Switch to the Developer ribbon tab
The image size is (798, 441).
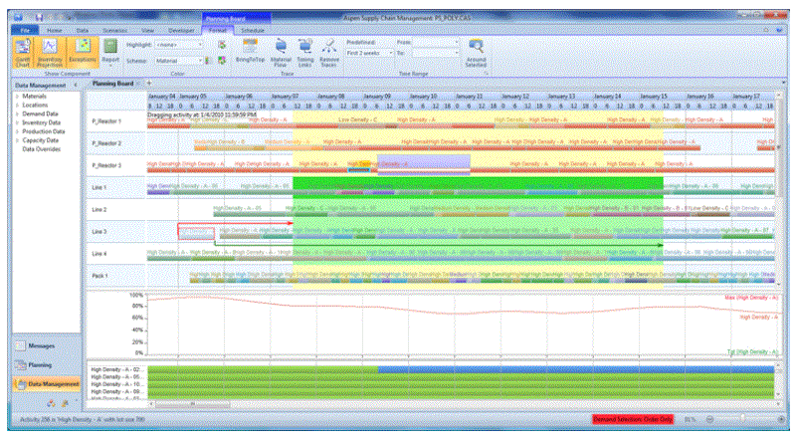tap(181, 31)
